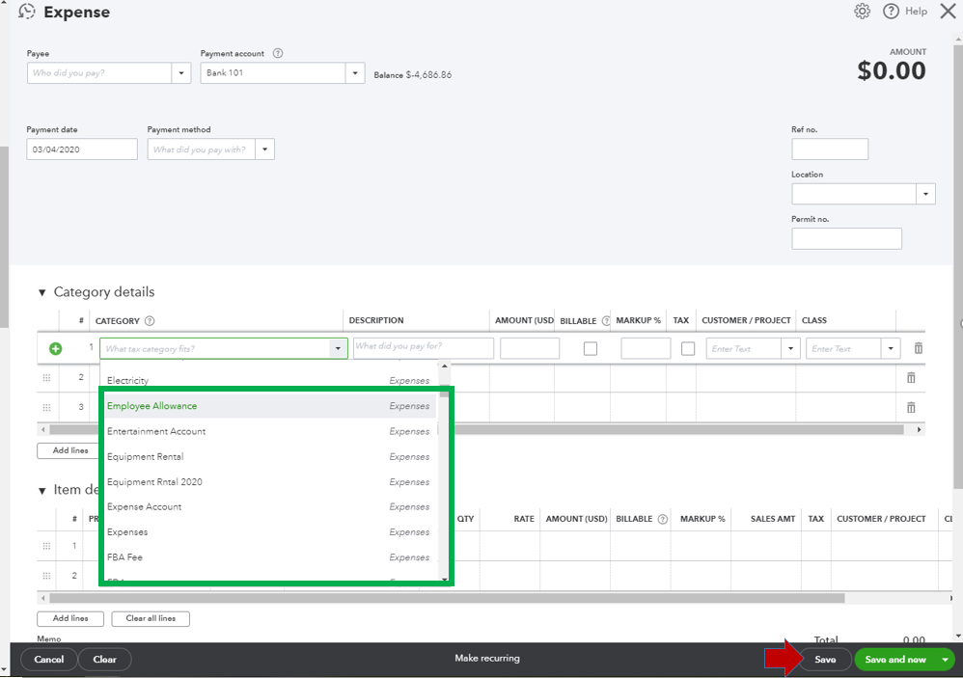Click Add lines under Category details
Viewport: 963px width, 678px height.
pyautogui.click(x=70, y=450)
